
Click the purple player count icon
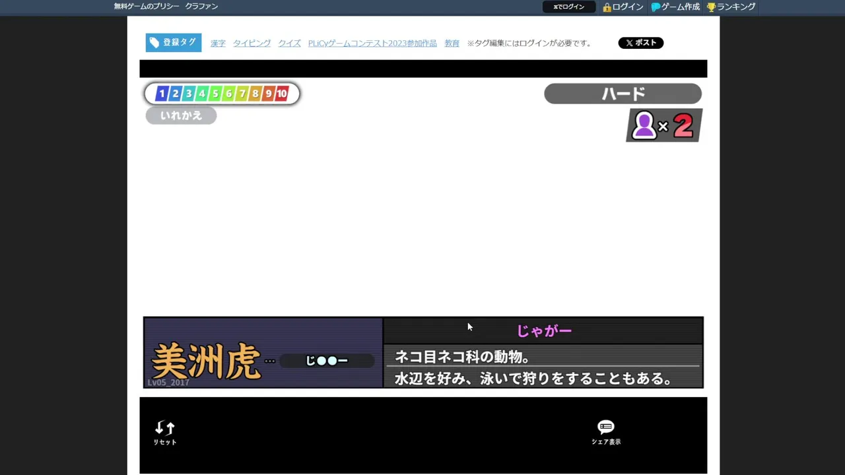click(644, 125)
